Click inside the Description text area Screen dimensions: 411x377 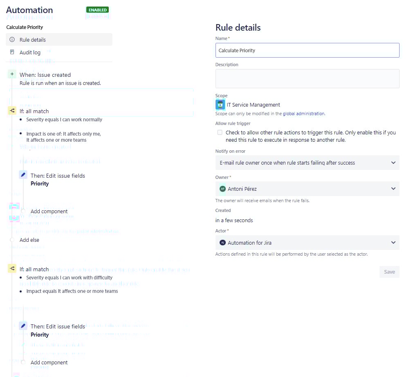307,78
